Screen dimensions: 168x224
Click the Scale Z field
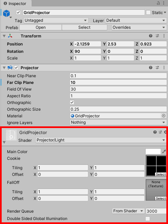153,58
